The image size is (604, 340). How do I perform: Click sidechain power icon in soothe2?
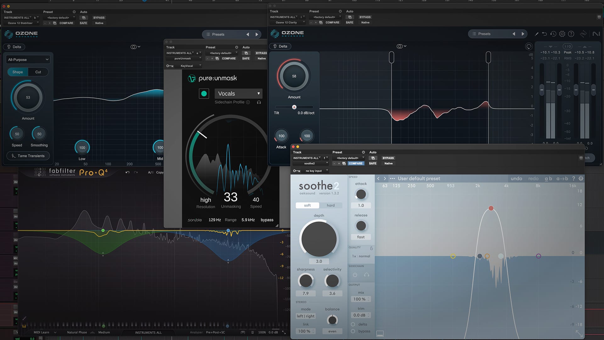(x=355, y=275)
